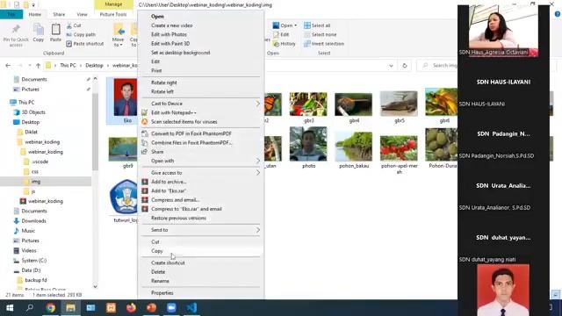Choose Cut from the context menu
This screenshot has height=316, width=562.
click(201, 242)
